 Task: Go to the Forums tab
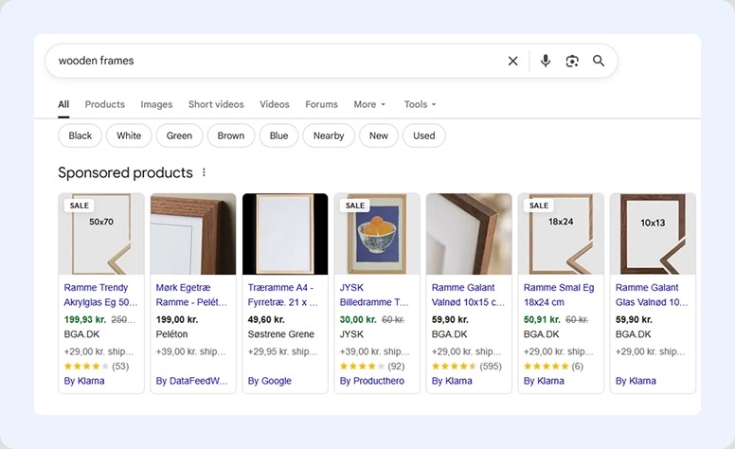[321, 104]
